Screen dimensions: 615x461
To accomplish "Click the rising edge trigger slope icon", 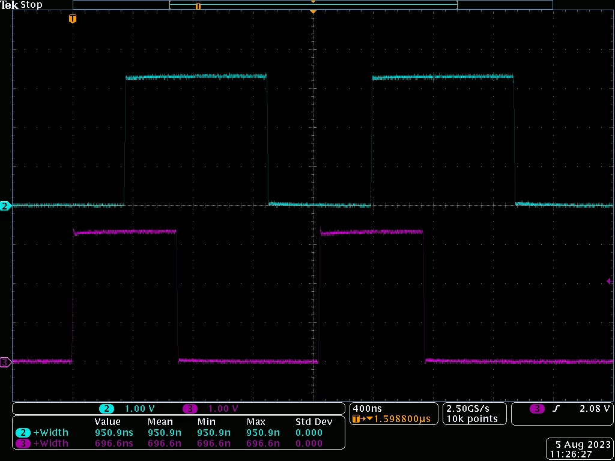I will (556, 409).
